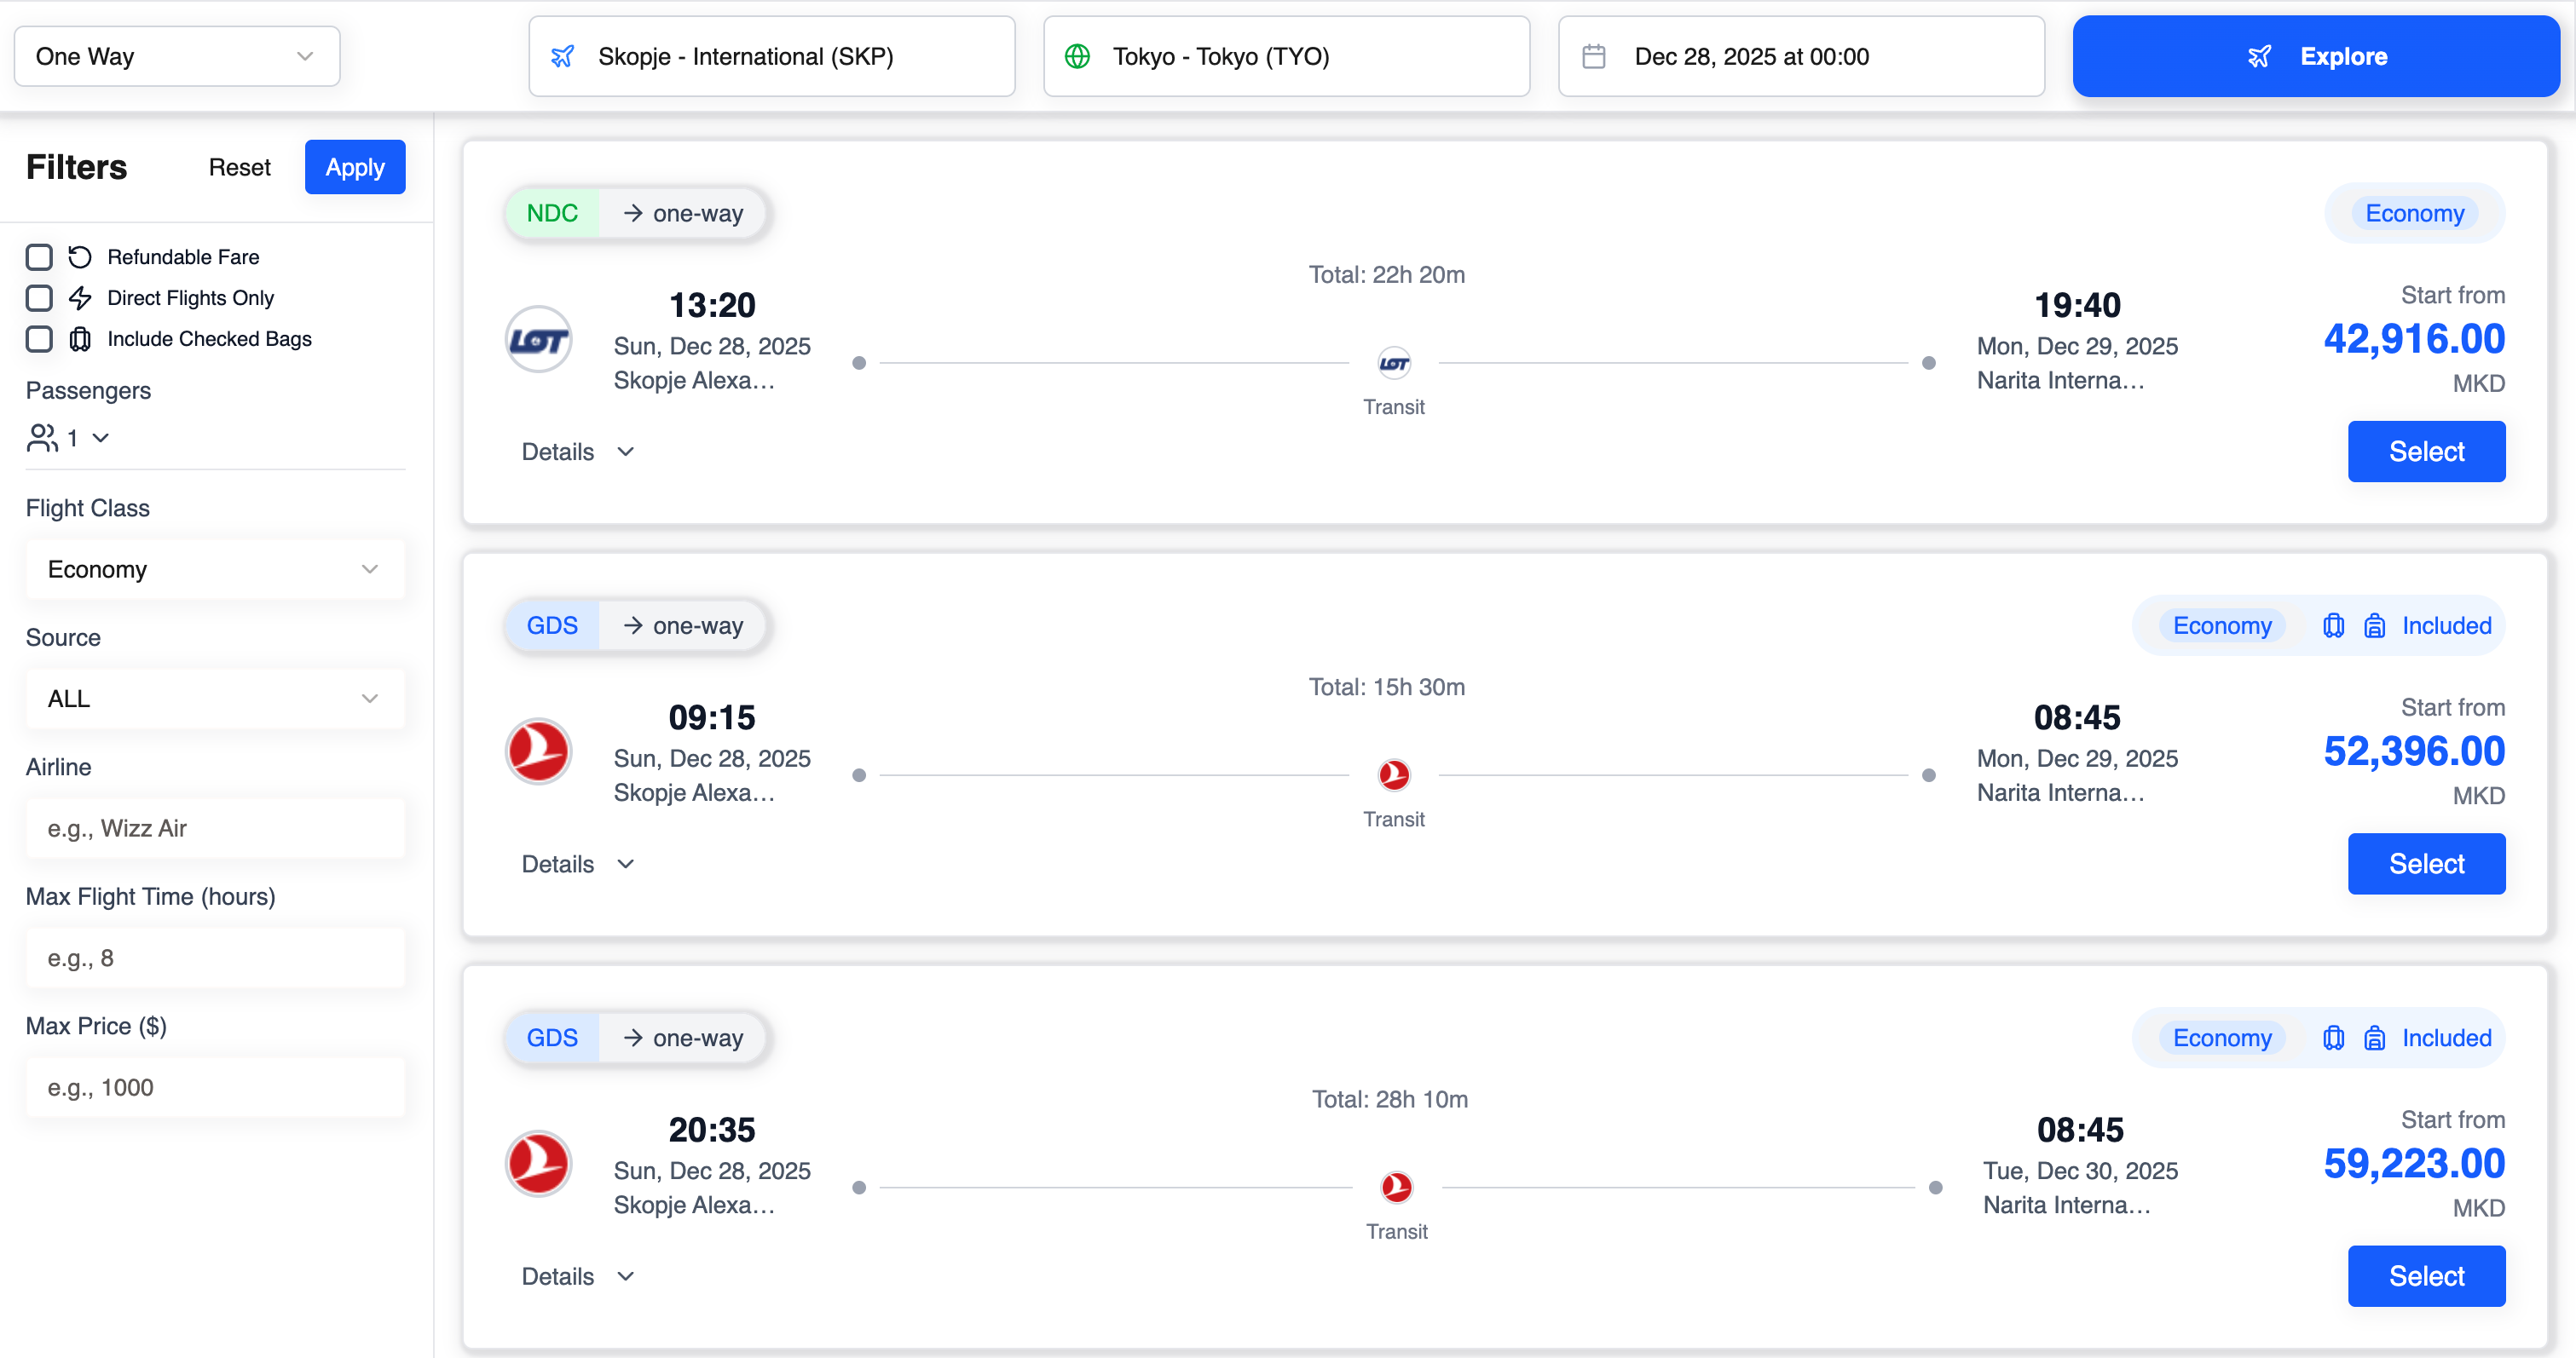This screenshot has height=1358, width=2576.
Task: Click backpack icon on 59,223.00 flight
Action: click(x=2375, y=1039)
